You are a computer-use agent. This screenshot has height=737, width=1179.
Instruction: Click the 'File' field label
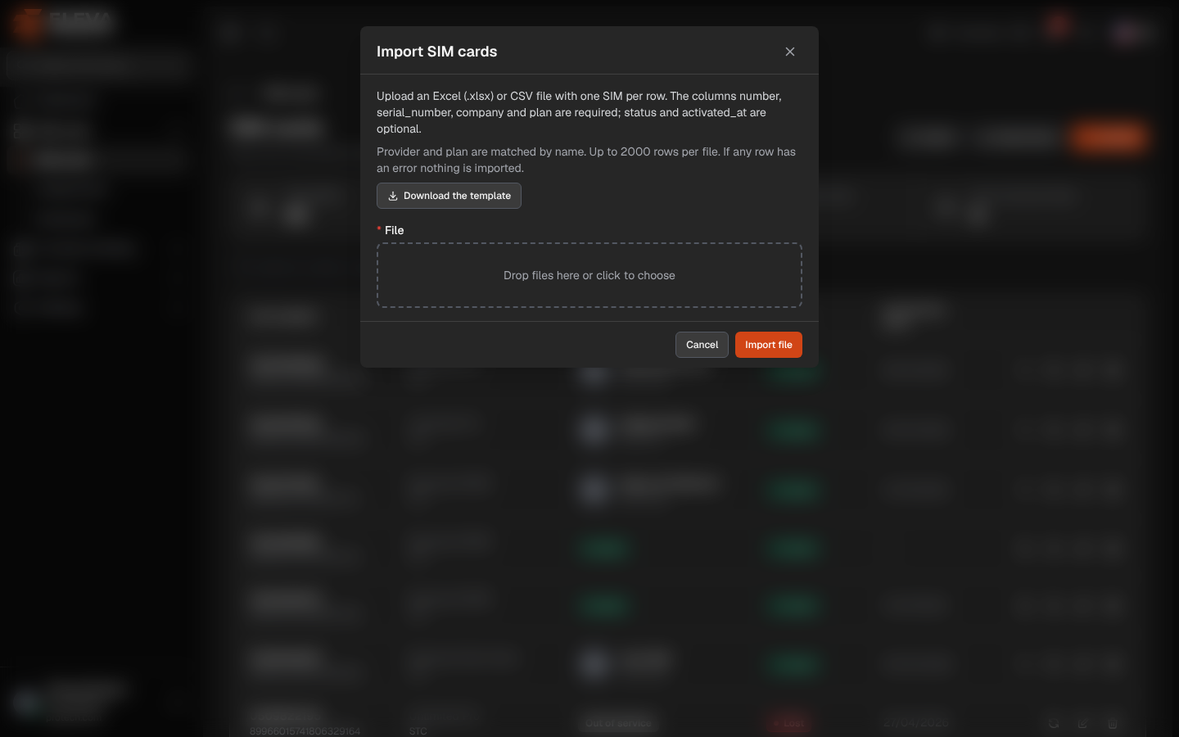pos(394,230)
